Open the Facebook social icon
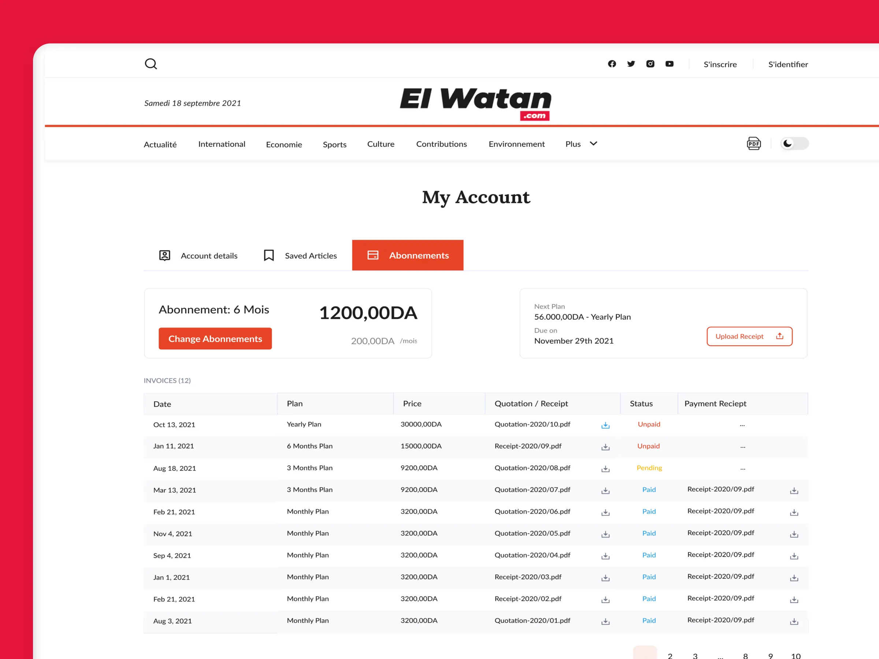Viewport: 879px width, 659px height. [x=612, y=64]
